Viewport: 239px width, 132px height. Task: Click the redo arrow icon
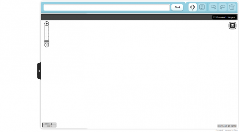223,7
